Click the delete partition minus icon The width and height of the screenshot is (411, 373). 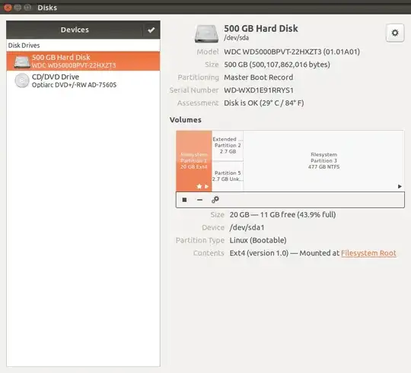click(x=199, y=200)
